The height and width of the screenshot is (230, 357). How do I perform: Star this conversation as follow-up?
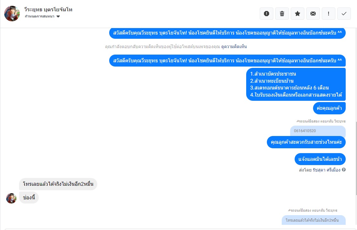297,14
